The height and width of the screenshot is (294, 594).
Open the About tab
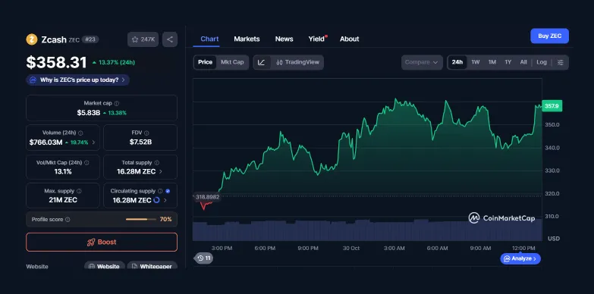[349, 39]
